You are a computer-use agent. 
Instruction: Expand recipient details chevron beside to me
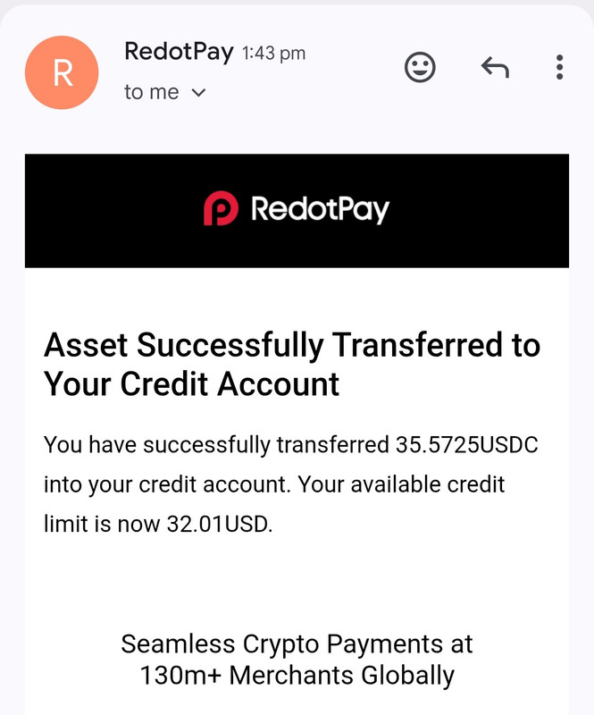(x=199, y=93)
